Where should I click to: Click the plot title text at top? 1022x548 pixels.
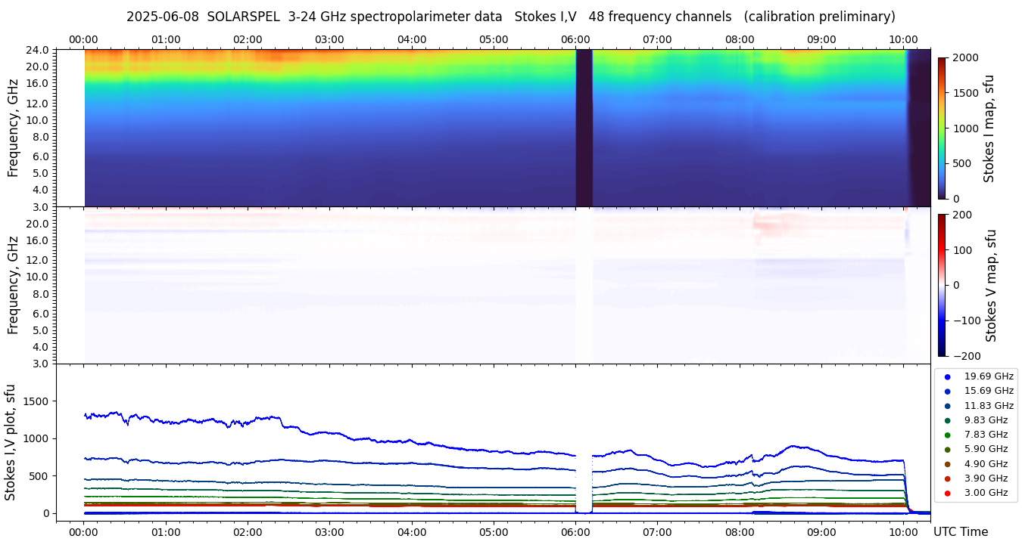click(510, 17)
